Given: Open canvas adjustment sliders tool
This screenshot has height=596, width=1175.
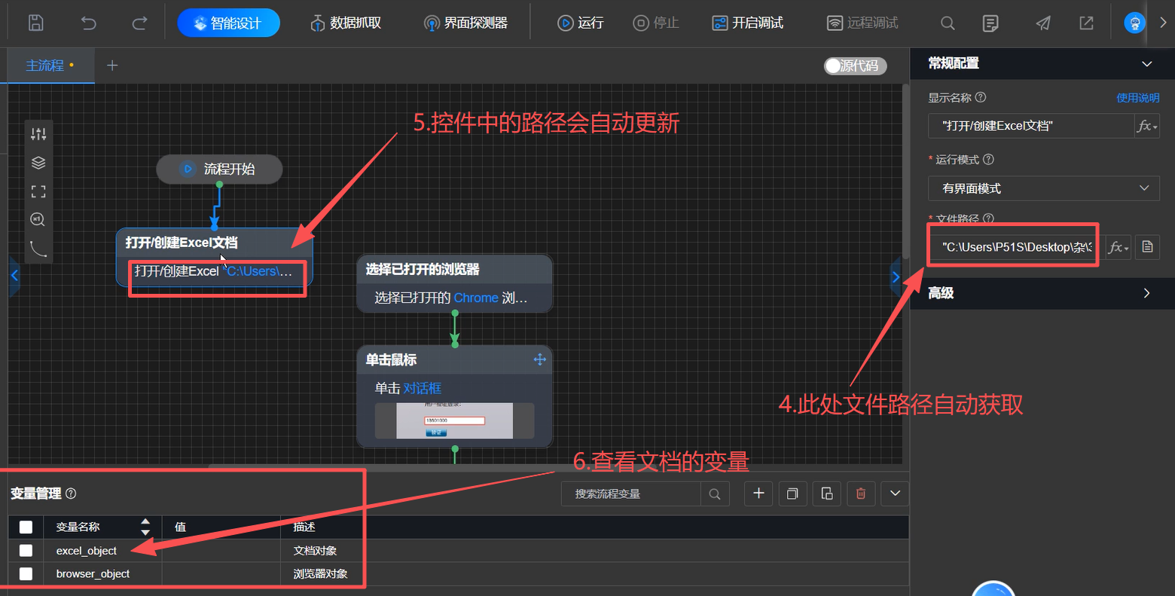Looking at the screenshot, I should click(38, 134).
